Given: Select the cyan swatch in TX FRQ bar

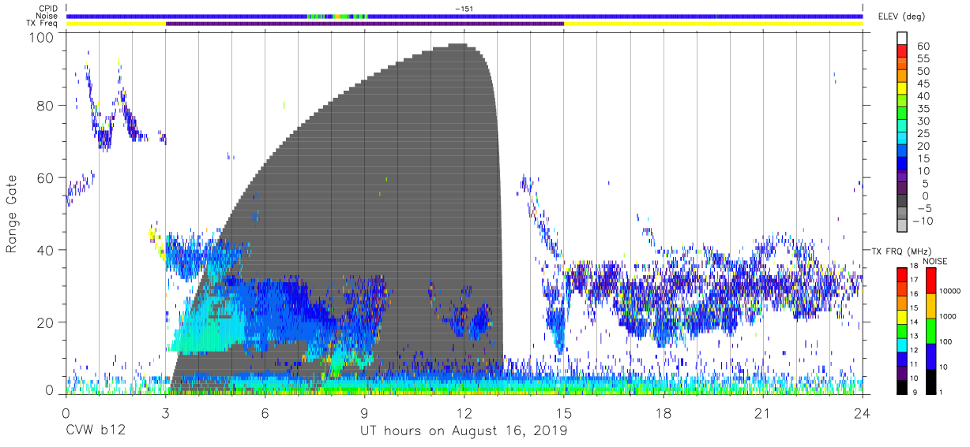Looking at the screenshot, I should tap(901, 344).
